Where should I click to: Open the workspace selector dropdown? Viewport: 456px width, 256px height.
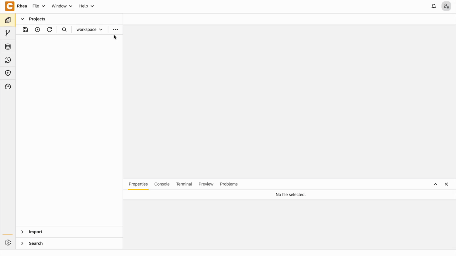click(89, 29)
